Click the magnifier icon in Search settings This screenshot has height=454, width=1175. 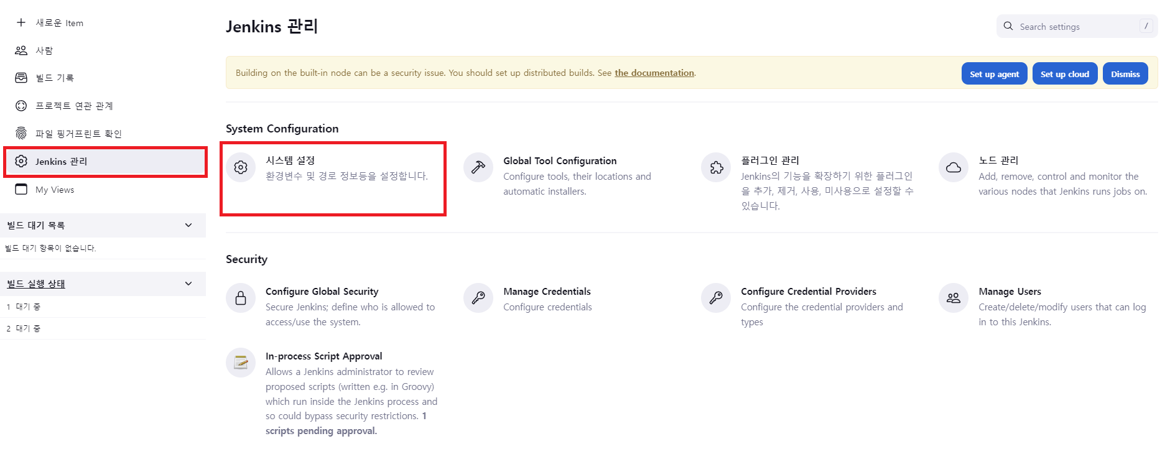click(1008, 26)
